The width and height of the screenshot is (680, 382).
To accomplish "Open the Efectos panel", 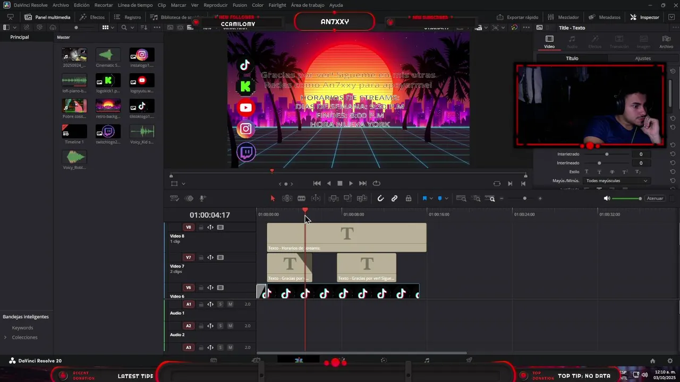I will (92, 17).
